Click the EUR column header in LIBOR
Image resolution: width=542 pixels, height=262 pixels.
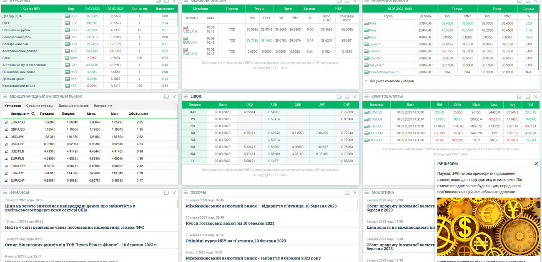click(274, 105)
